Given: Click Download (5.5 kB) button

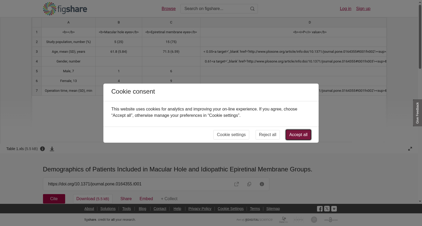Looking at the screenshot, I should point(93,199).
